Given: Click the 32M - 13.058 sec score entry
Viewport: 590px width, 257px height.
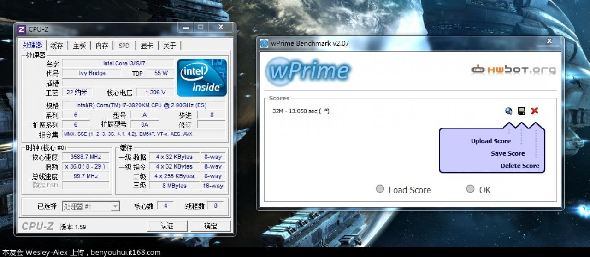Looking at the screenshot, I should 301,111.
